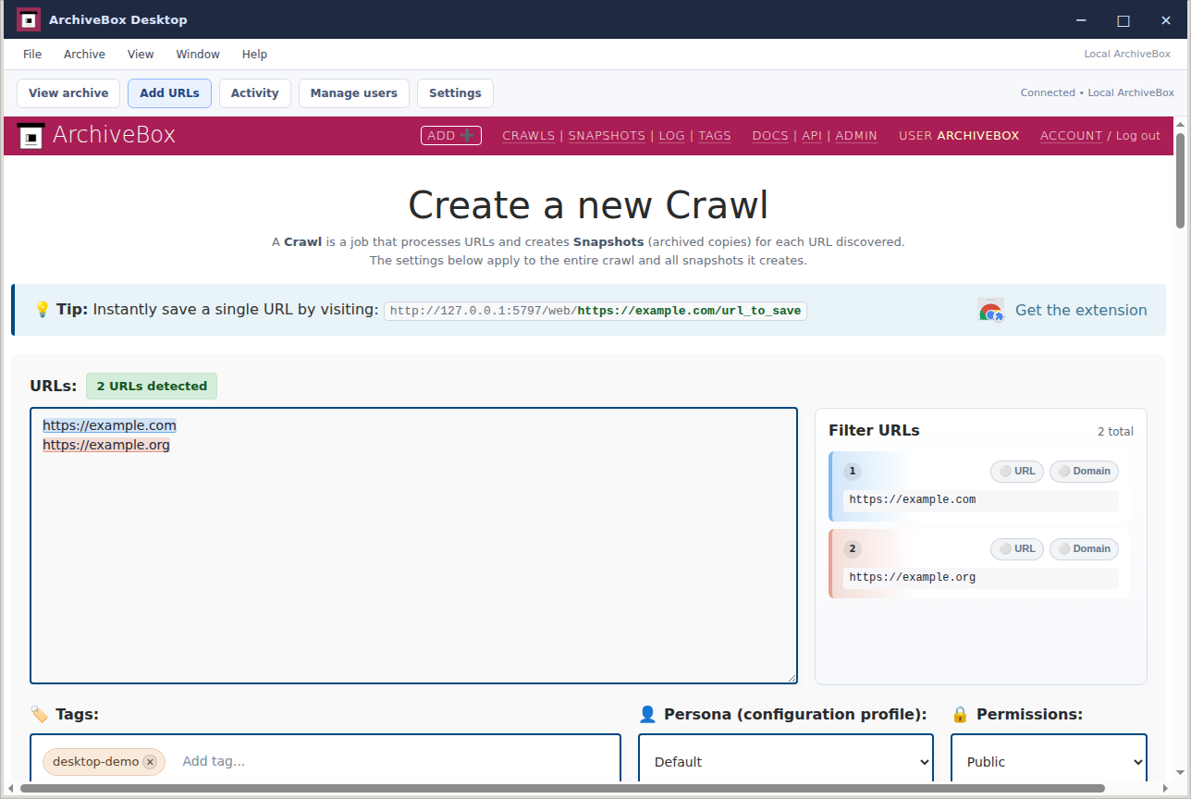Open the SNAPSHOTS link
The image size is (1191, 799).
click(x=607, y=136)
